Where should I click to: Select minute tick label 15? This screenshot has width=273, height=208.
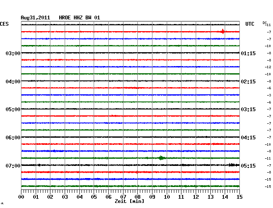point(239,197)
